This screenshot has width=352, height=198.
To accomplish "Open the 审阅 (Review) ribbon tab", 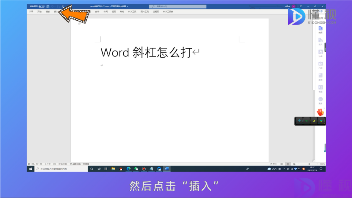I will [106, 12].
